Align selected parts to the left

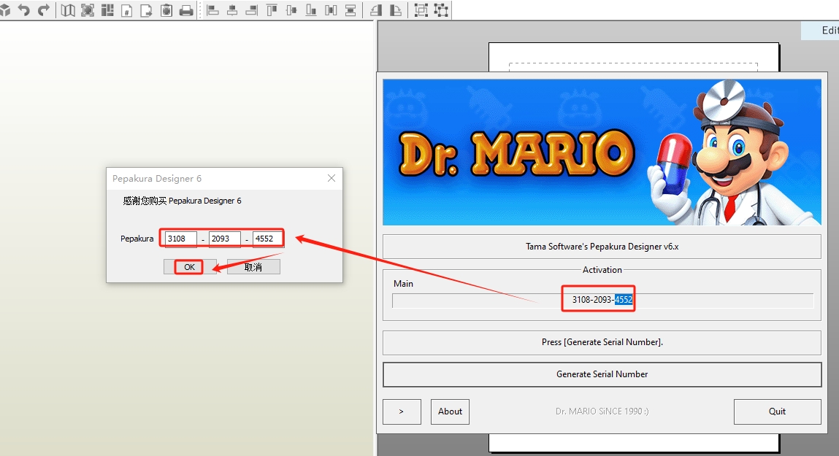click(213, 10)
